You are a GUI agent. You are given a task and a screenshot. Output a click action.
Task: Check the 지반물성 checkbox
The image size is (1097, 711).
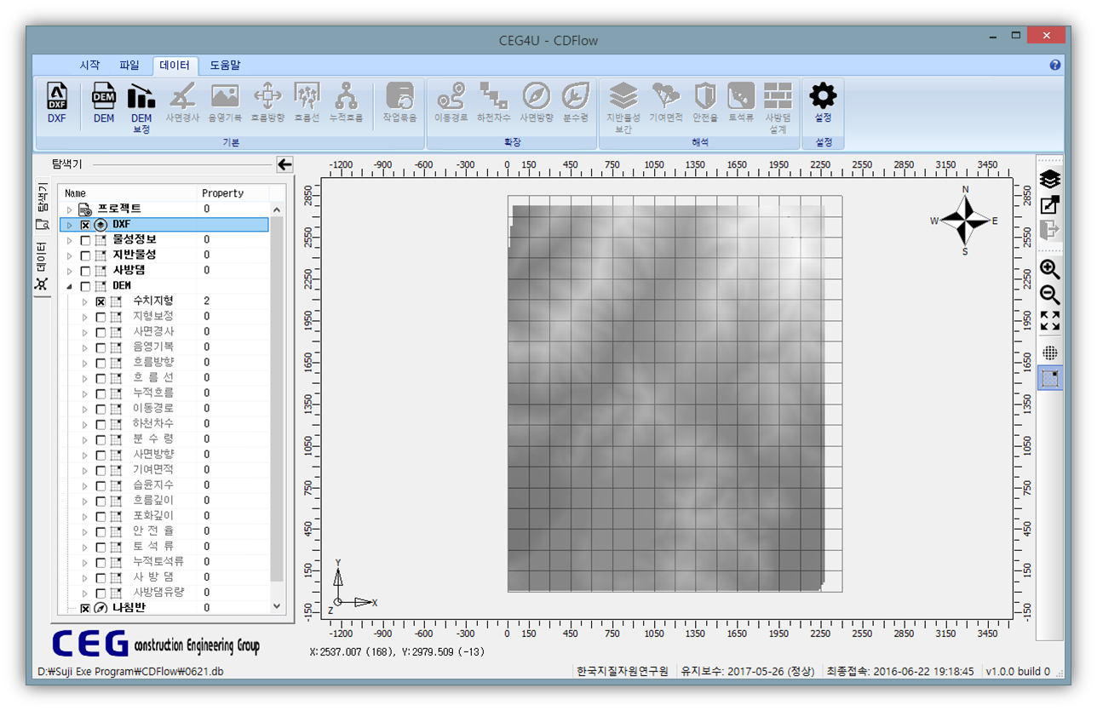pyautogui.click(x=85, y=255)
